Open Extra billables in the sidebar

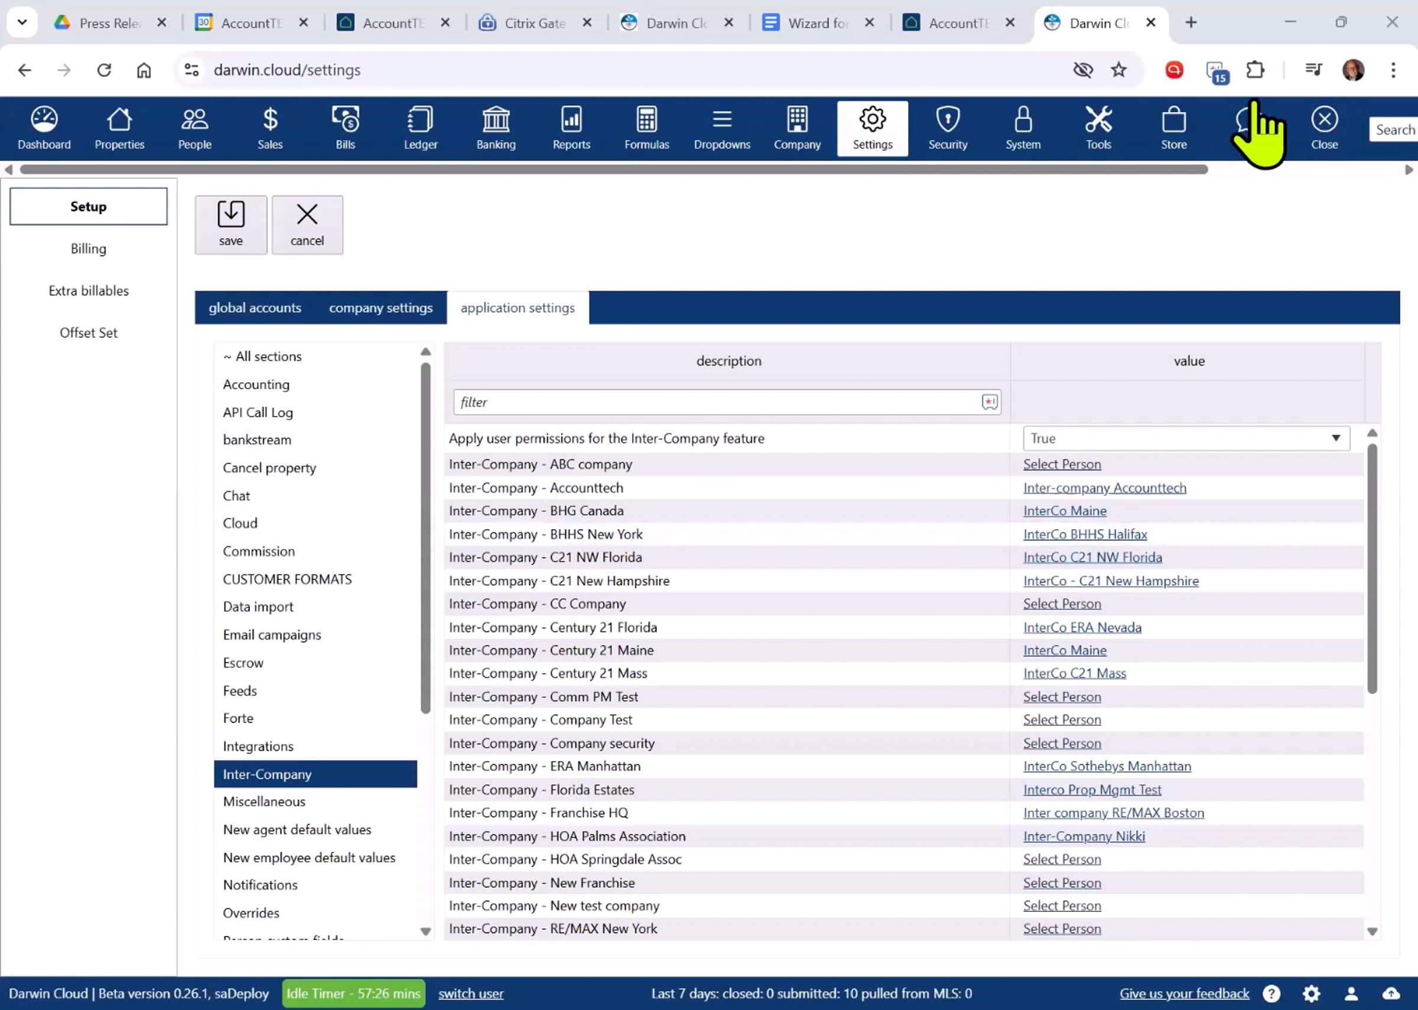88,291
